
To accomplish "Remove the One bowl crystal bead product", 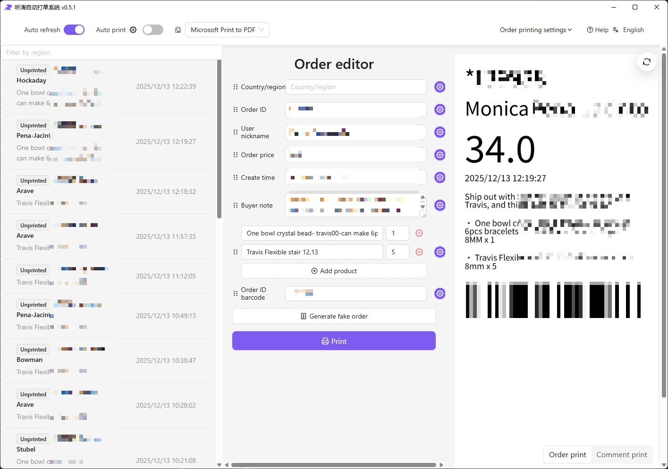I will (x=419, y=233).
